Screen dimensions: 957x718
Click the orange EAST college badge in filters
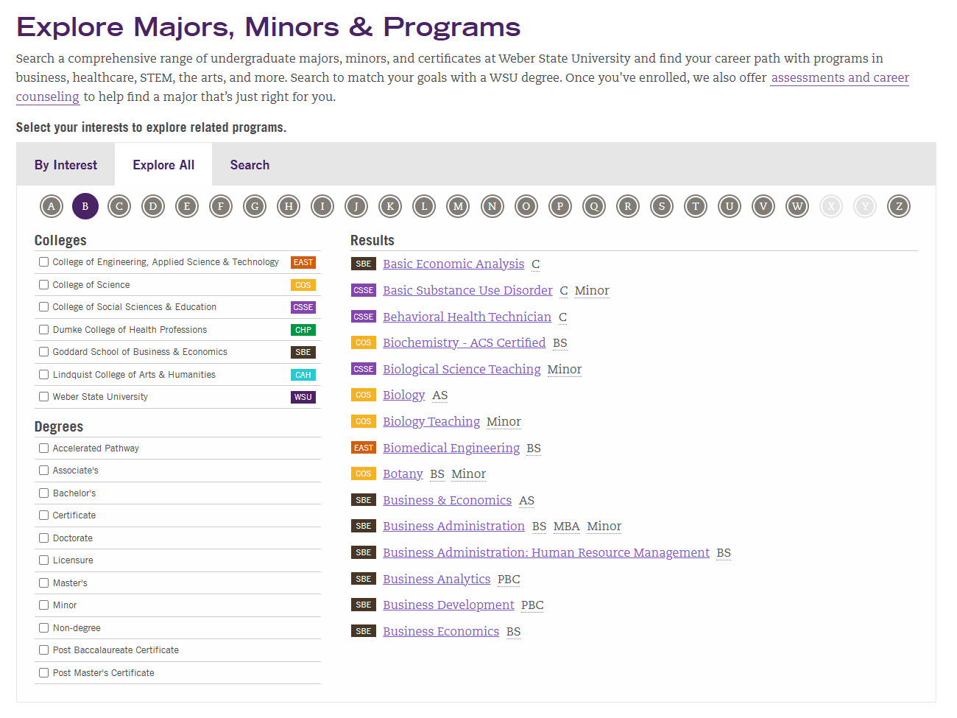303,262
